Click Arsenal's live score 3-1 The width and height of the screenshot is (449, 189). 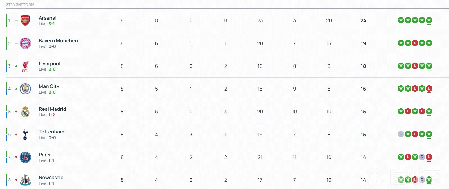coord(52,24)
